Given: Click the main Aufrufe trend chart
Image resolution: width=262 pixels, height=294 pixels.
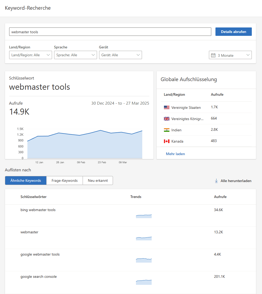Looking at the screenshot, I should point(85,144).
